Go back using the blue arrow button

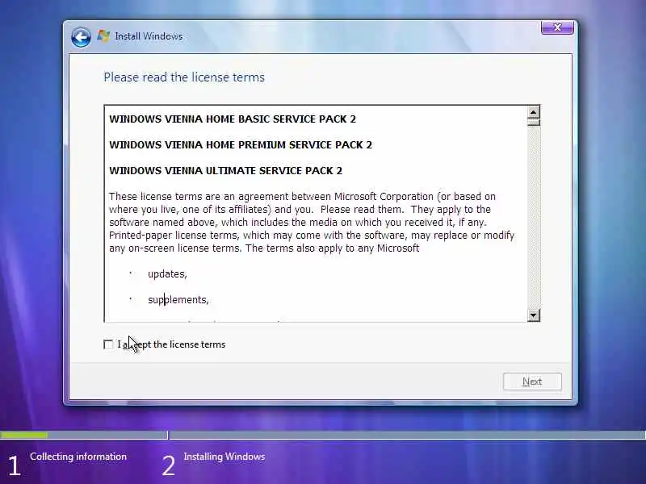click(x=82, y=37)
